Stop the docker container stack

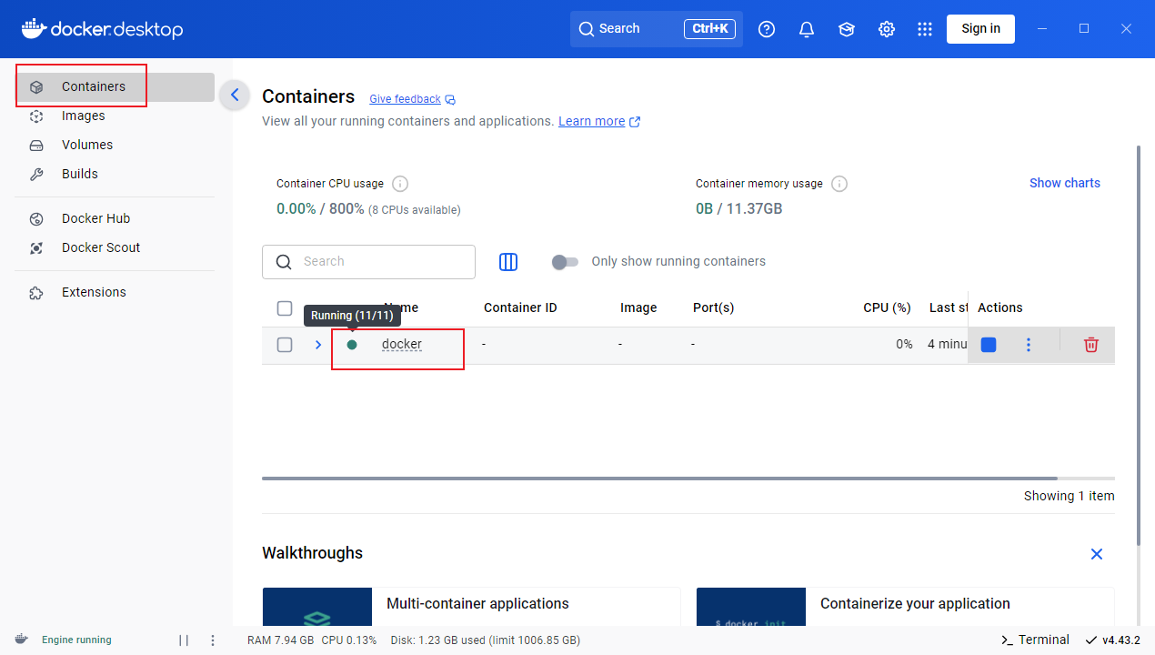click(989, 345)
